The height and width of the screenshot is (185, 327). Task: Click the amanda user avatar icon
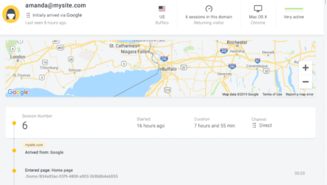point(11,14)
